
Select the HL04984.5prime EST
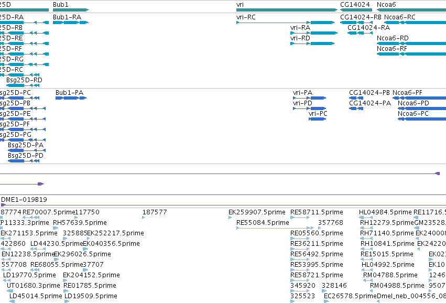(x=366, y=218)
